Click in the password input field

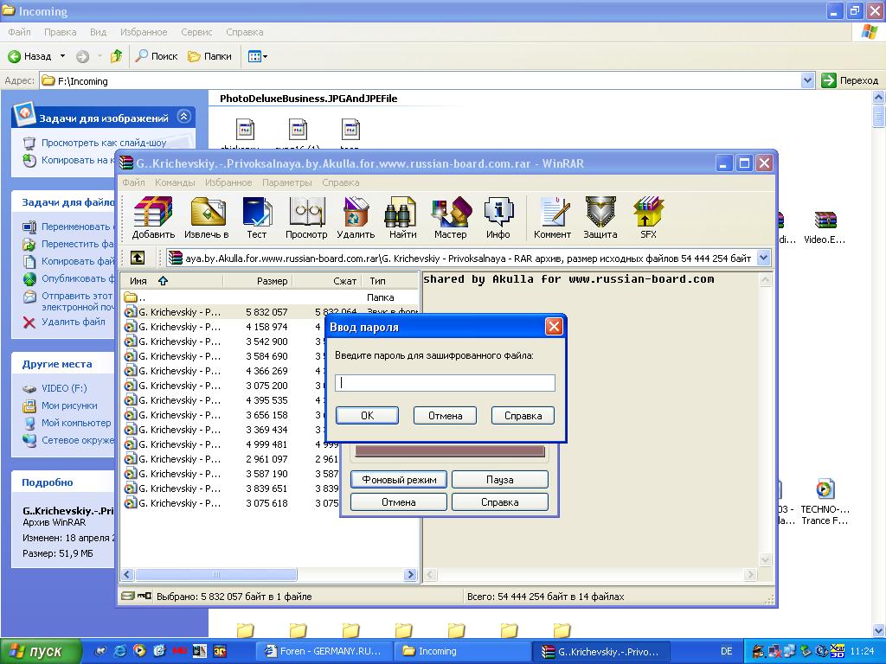[445, 383]
